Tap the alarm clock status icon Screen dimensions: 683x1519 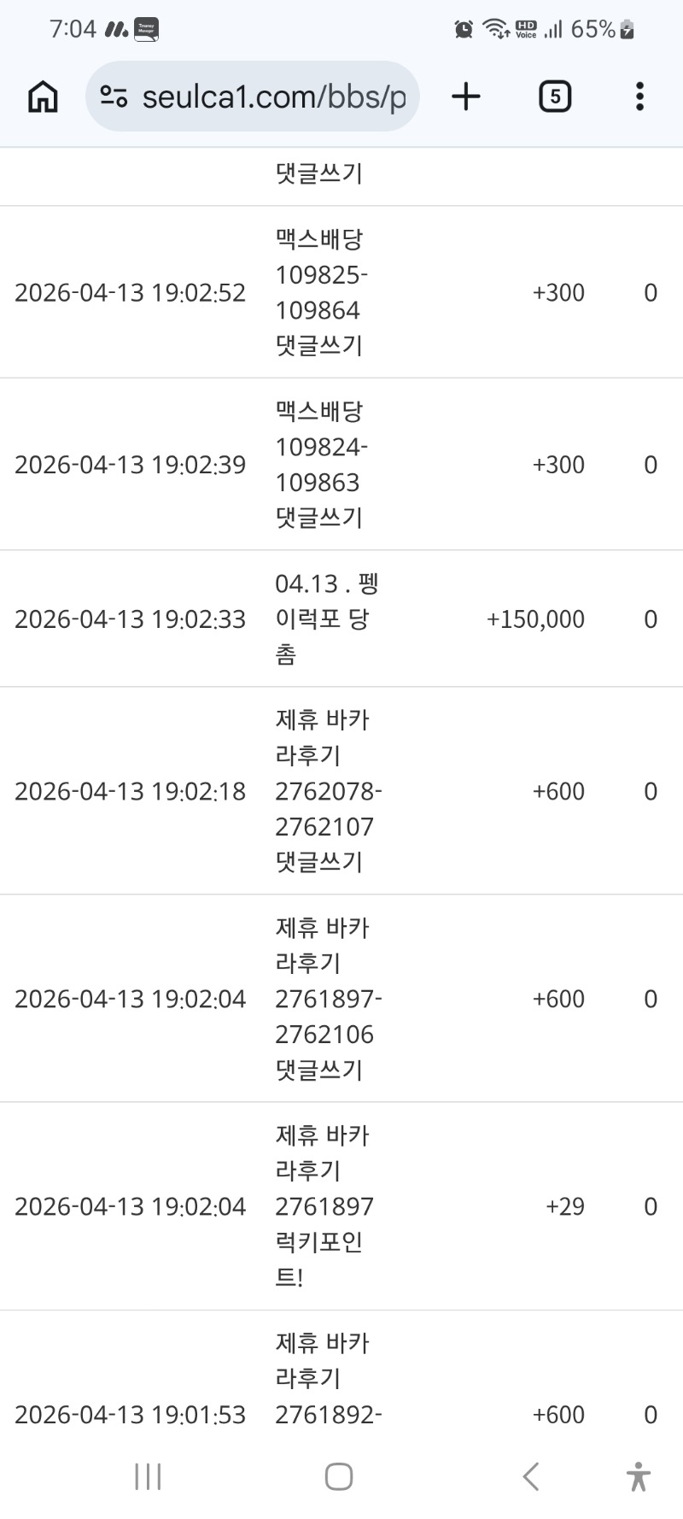464,30
